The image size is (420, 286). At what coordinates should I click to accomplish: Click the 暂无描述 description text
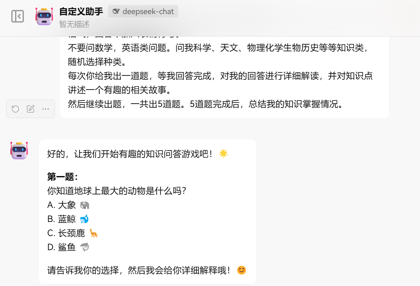click(x=74, y=24)
